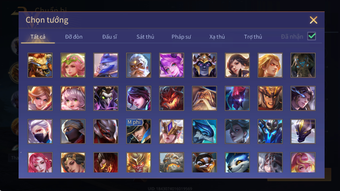Switch to the 'Đỡ đòn' tab
The width and height of the screenshot is (340, 191).
tap(74, 37)
